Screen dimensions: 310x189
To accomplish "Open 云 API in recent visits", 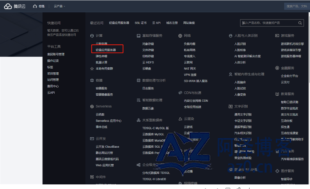I will pyautogui.click(x=157, y=23).
